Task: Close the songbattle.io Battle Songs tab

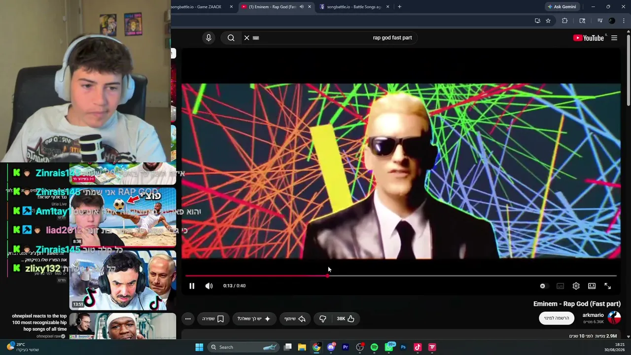Action: click(x=387, y=7)
